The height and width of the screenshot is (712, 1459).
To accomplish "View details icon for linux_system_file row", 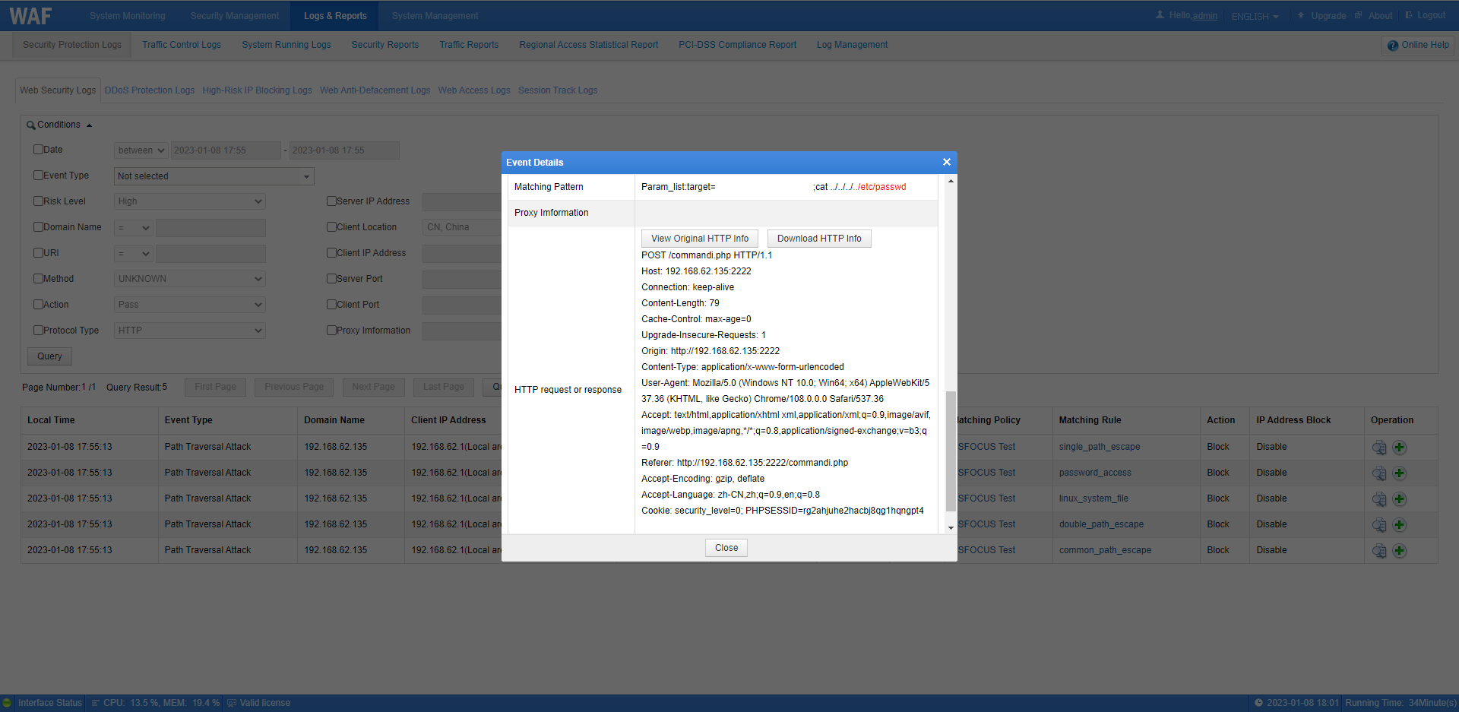I will coord(1379,499).
